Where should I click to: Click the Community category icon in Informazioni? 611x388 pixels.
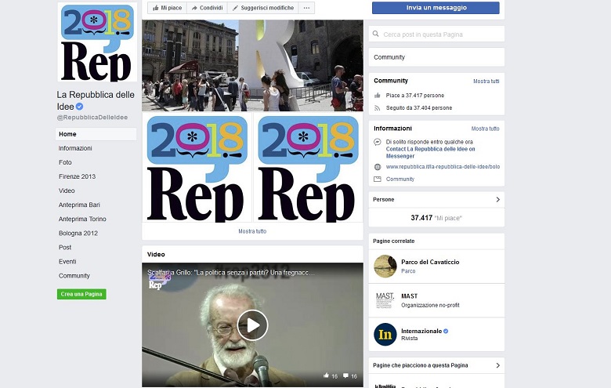point(378,179)
